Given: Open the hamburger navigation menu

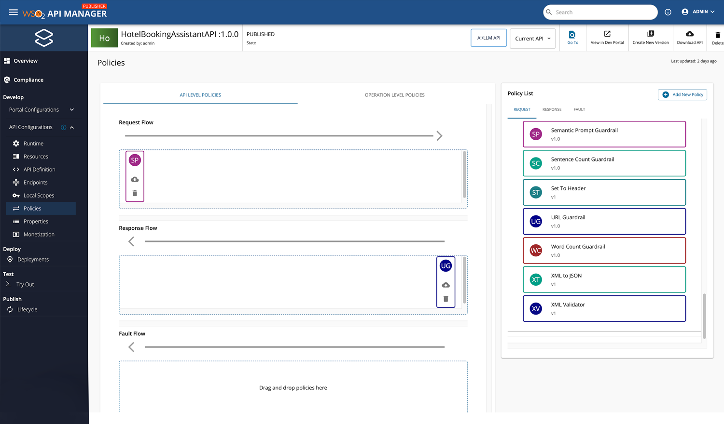Looking at the screenshot, I should coord(13,13).
